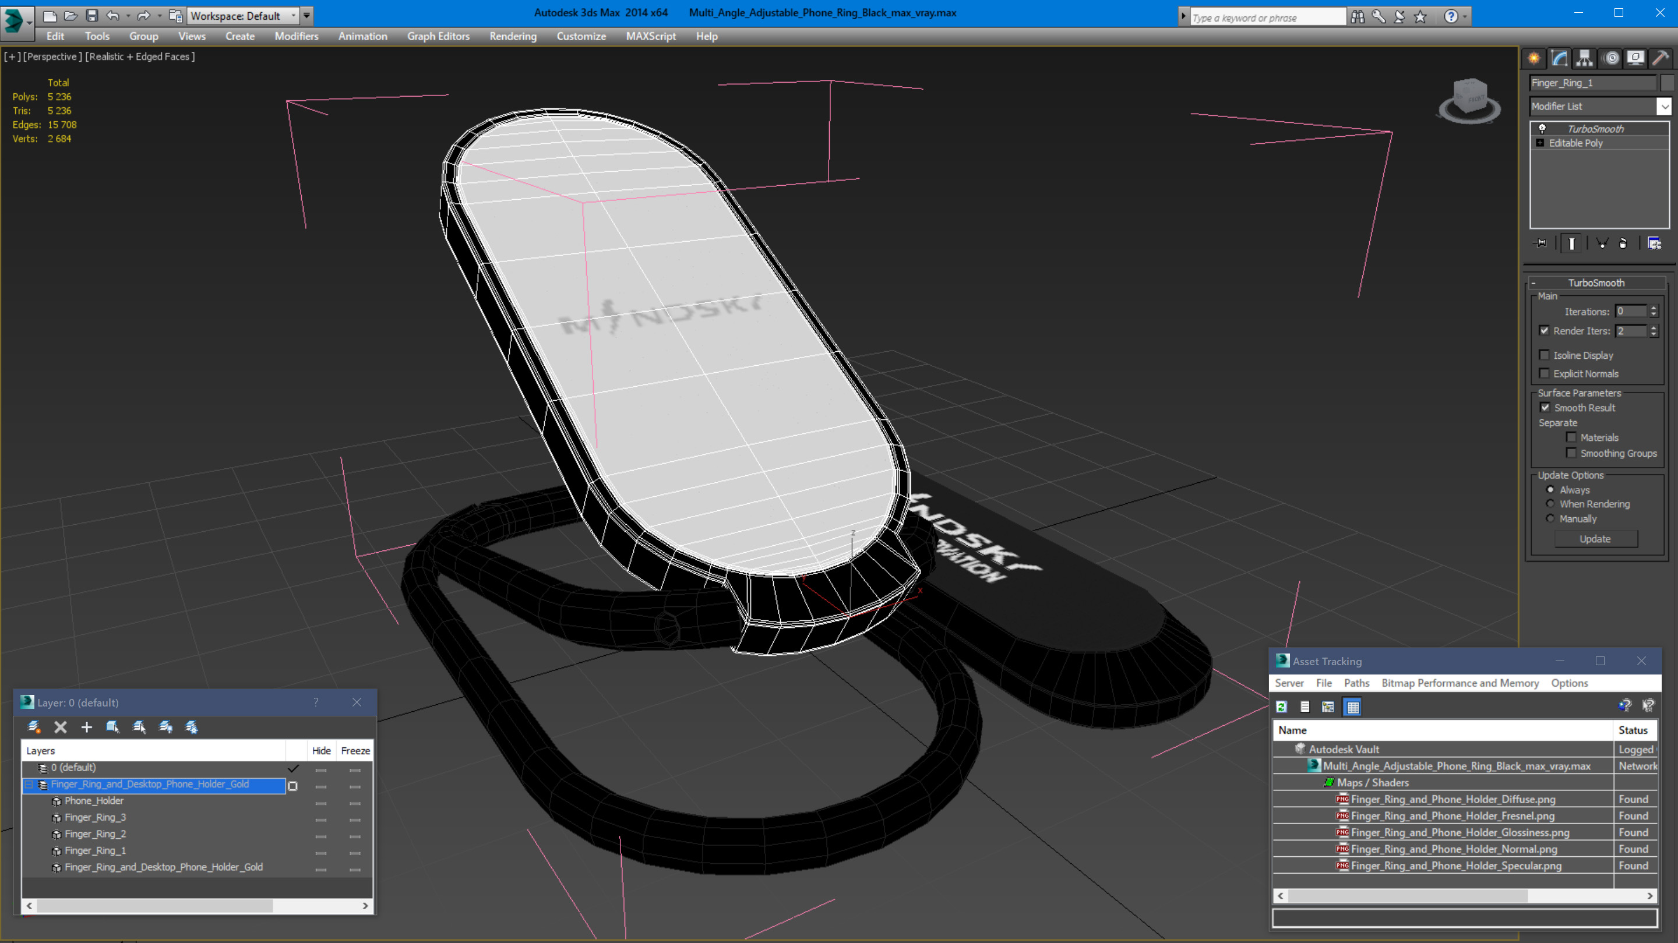Viewport: 1678px width, 943px height.
Task: Click Highlight Selected Objects' Layers icon
Action: [x=139, y=727]
